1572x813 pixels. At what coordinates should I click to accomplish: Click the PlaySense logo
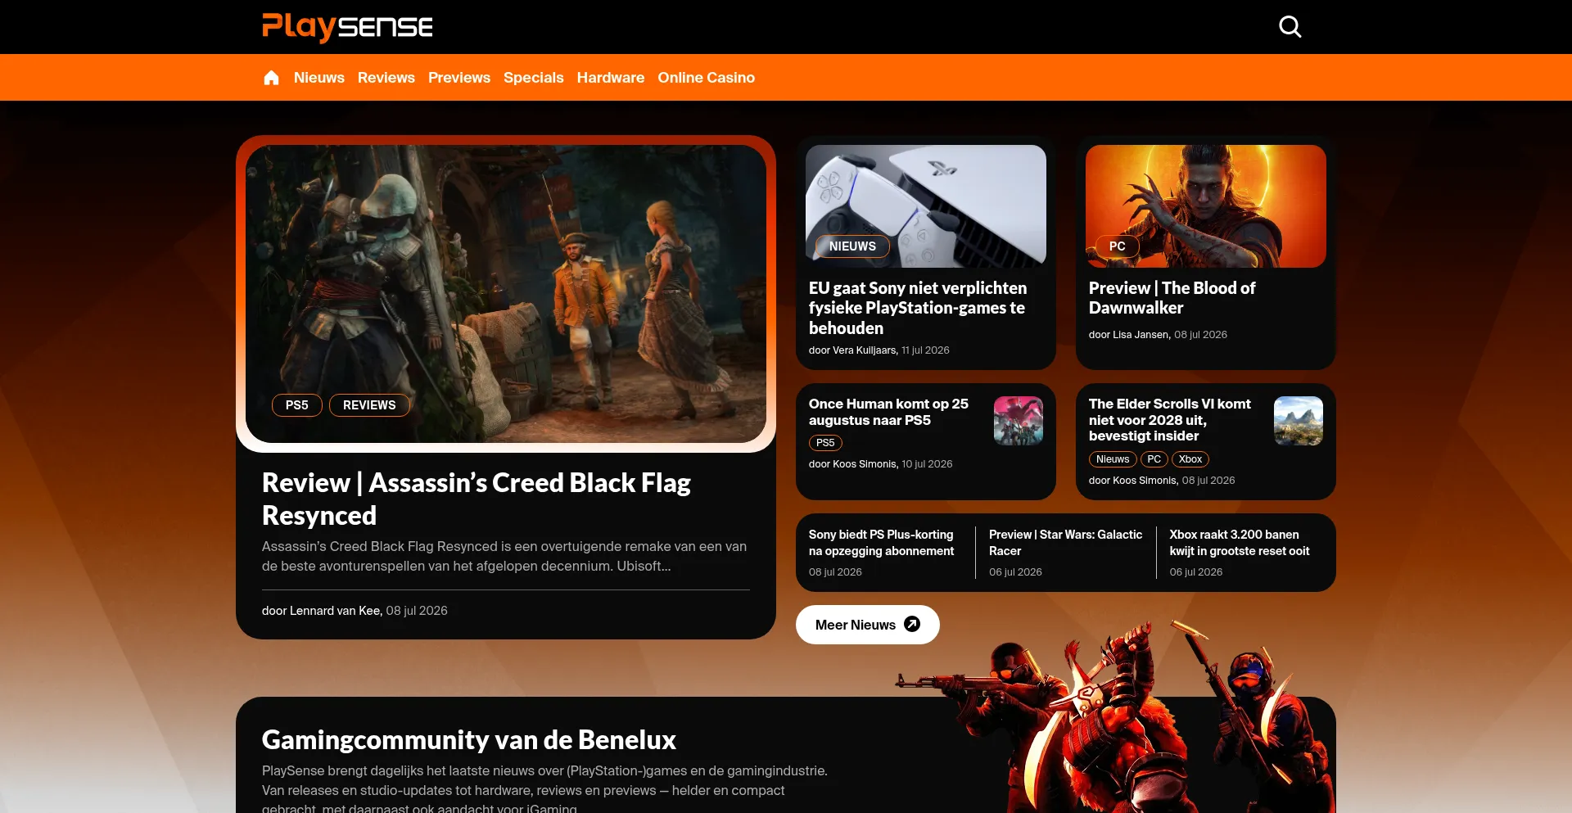347,27
